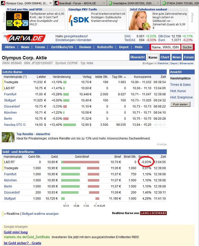Close the Voestalpine browser tab
The image size is (199, 246).
click(158, 3)
